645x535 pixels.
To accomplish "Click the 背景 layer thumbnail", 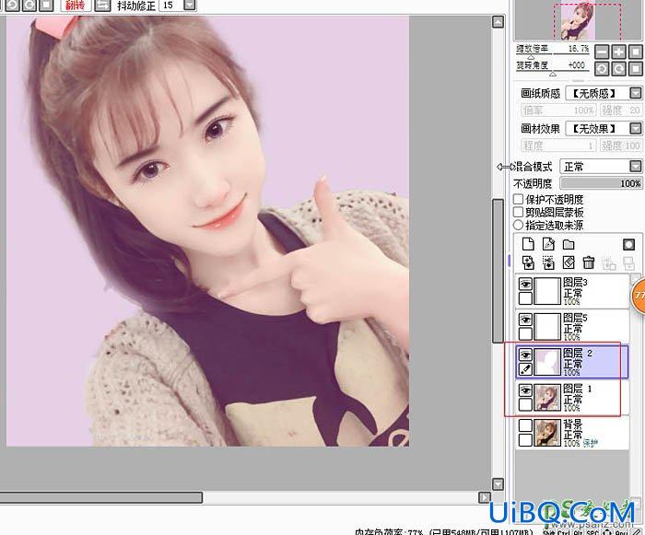I will [x=547, y=433].
